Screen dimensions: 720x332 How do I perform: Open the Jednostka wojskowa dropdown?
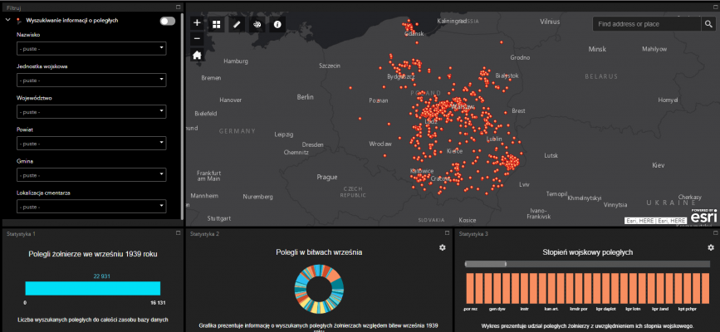(x=91, y=81)
